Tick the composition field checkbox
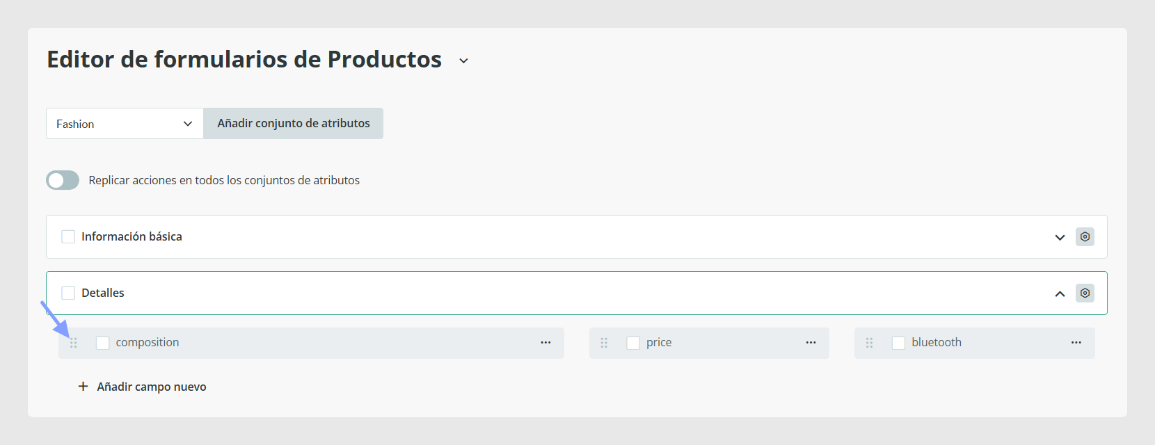This screenshot has height=445, width=1155. (103, 343)
